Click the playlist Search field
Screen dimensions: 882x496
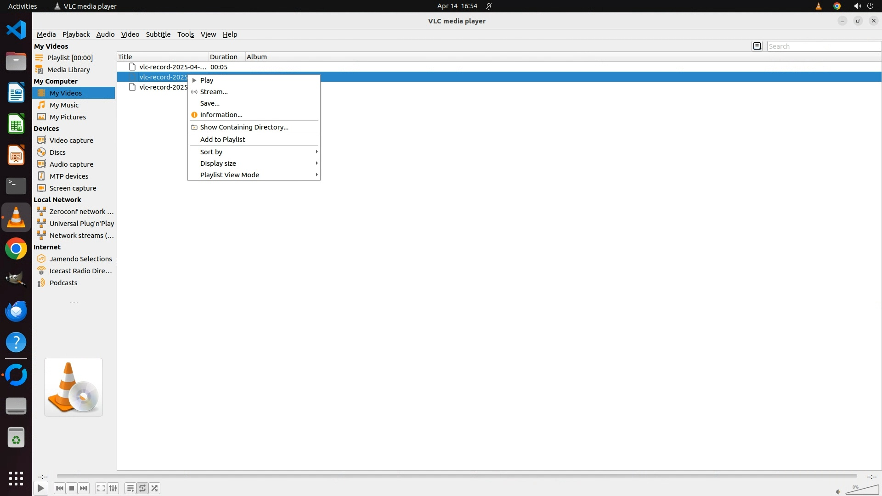823,46
